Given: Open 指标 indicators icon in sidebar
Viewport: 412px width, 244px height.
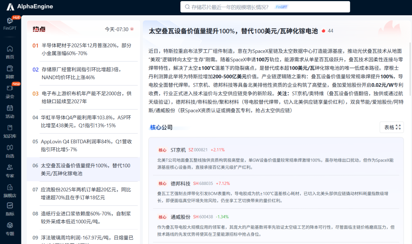Looking at the screenshot, I should (x=10, y=206).
